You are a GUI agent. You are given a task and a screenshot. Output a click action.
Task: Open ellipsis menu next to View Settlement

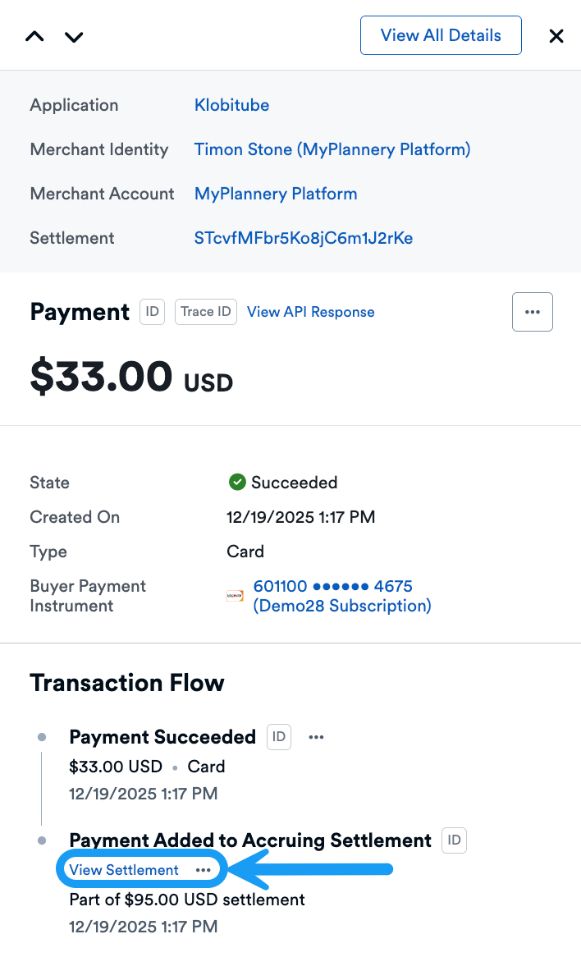click(x=204, y=870)
